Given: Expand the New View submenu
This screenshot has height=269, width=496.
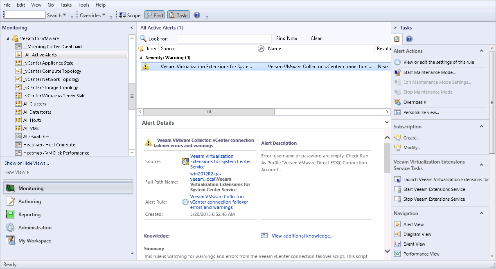Looking at the screenshot, I should [x=17, y=172].
